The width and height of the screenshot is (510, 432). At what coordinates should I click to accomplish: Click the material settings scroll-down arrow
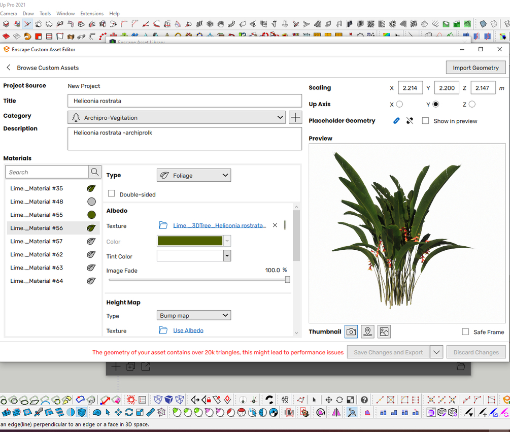296,333
